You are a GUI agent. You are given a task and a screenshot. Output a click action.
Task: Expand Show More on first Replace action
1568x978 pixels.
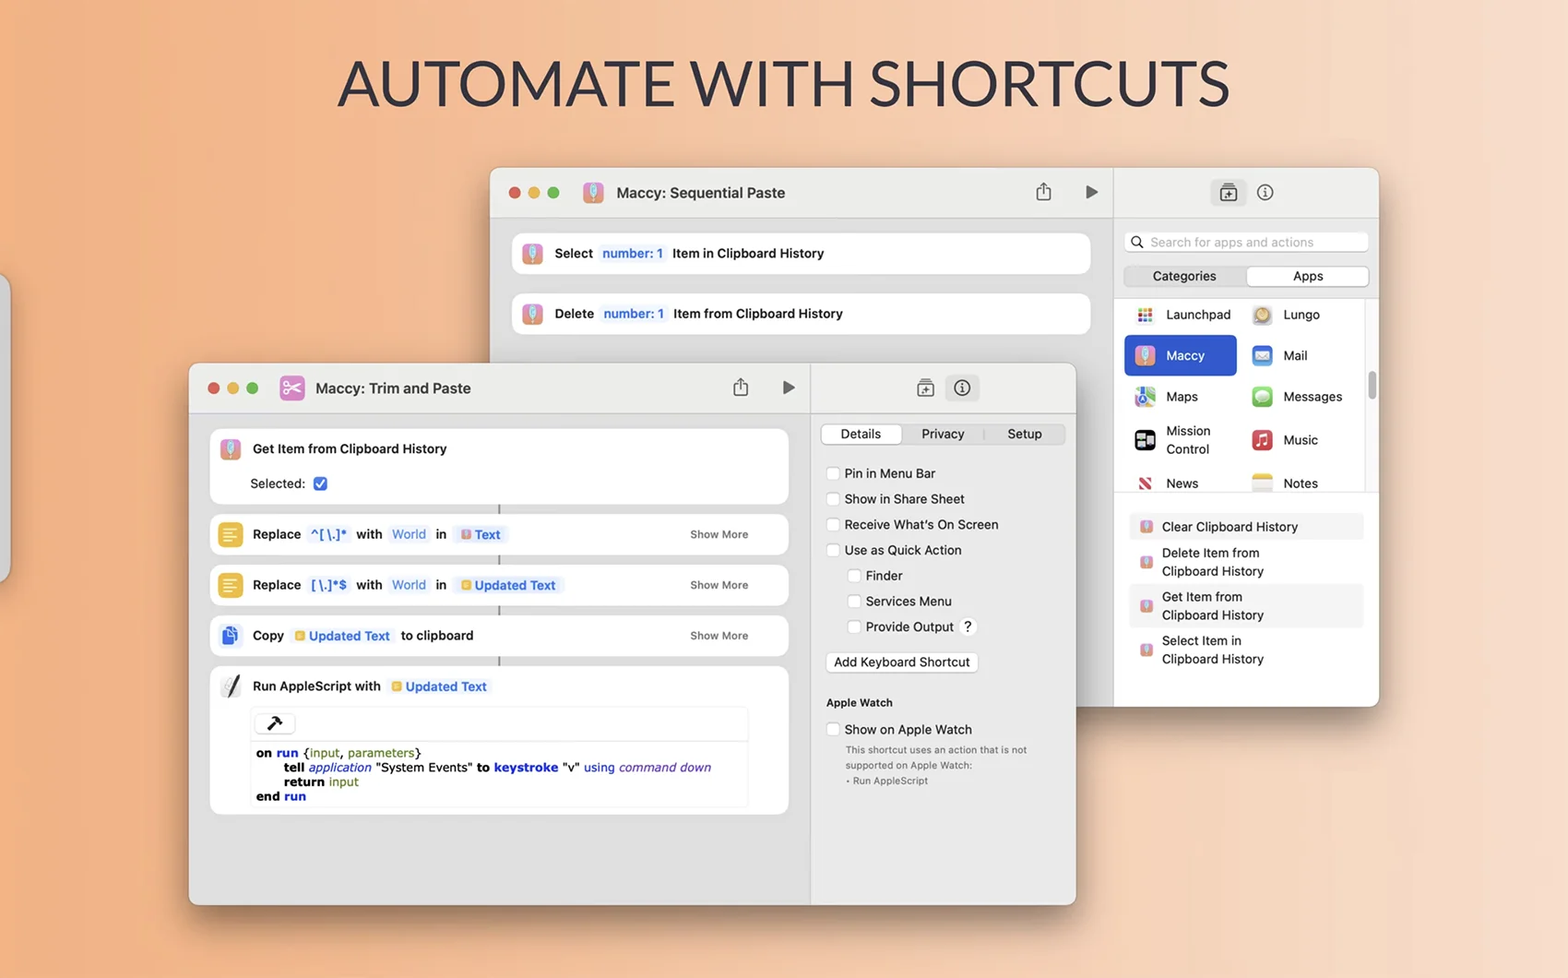(719, 534)
